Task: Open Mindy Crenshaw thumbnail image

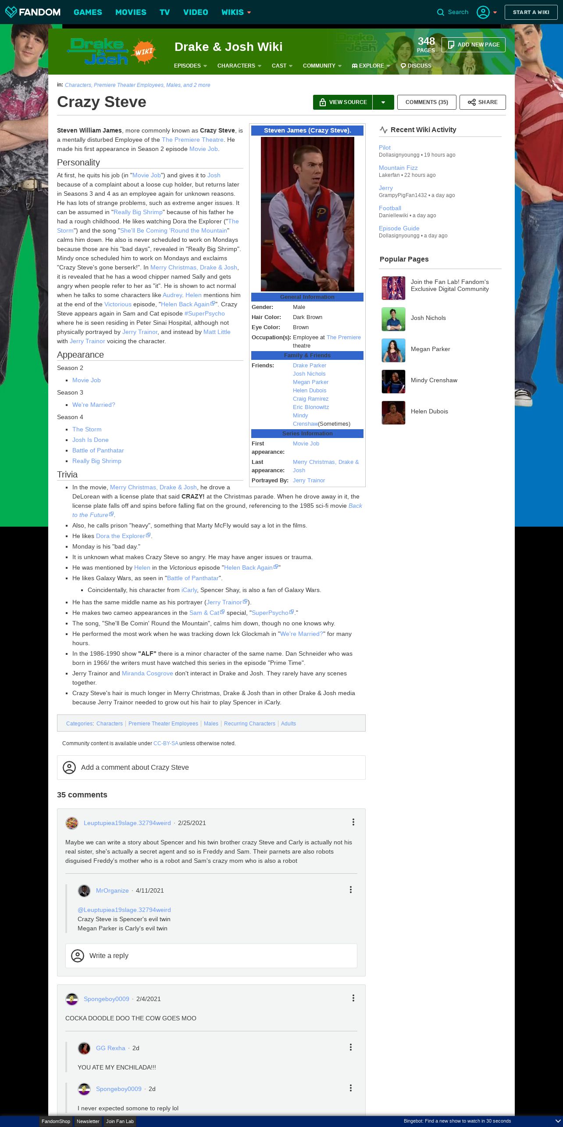Action: [x=393, y=382]
